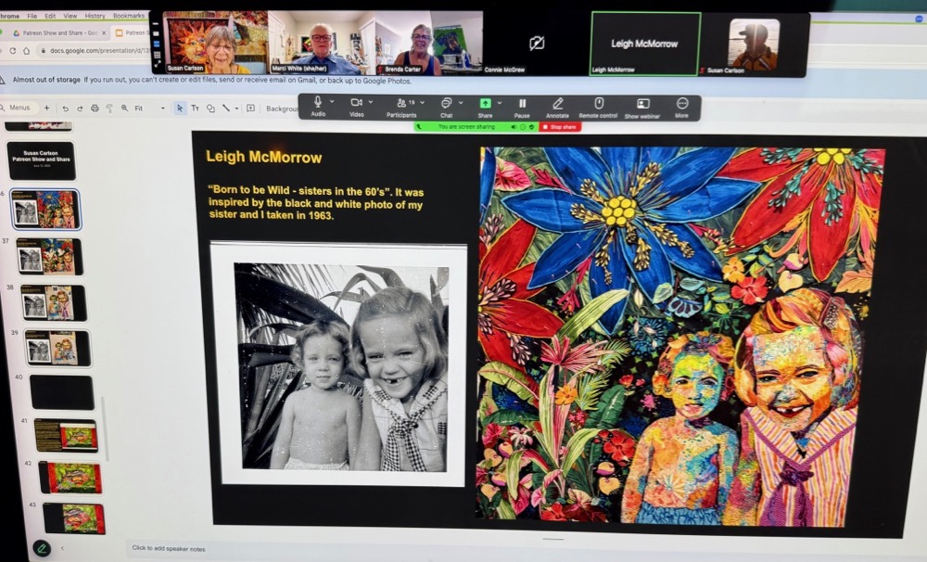This screenshot has height=562, width=927.
Task: Open the Bookmarks menu in menu bar
Action: [128, 16]
